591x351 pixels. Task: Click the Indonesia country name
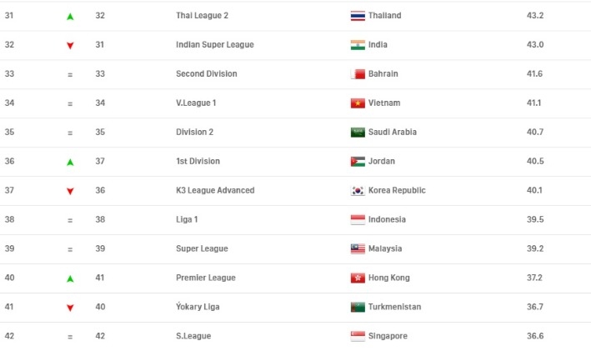388,220
